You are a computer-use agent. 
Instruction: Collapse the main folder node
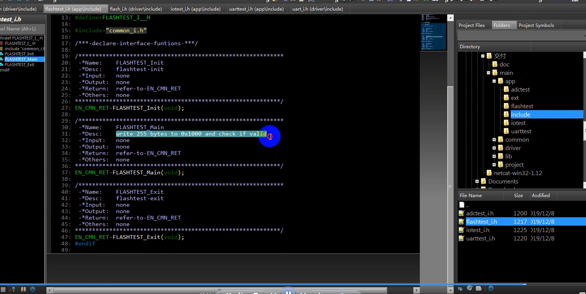[489, 73]
